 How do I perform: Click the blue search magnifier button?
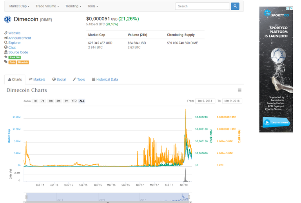[x=235, y=6]
